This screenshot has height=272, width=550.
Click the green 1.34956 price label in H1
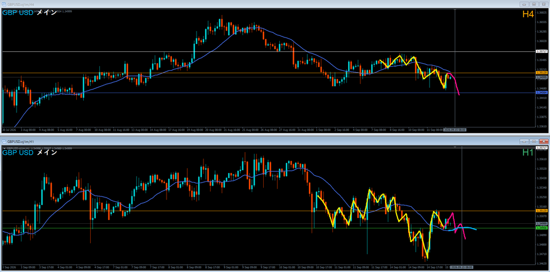pyautogui.click(x=542, y=228)
